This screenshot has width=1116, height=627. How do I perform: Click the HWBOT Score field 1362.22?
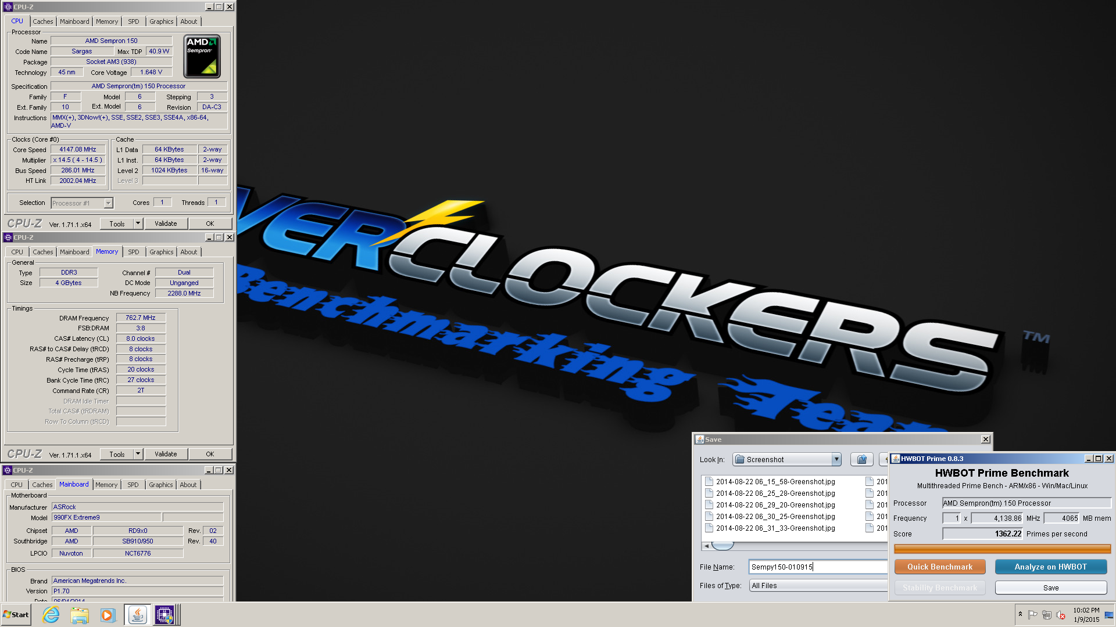(x=982, y=534)
